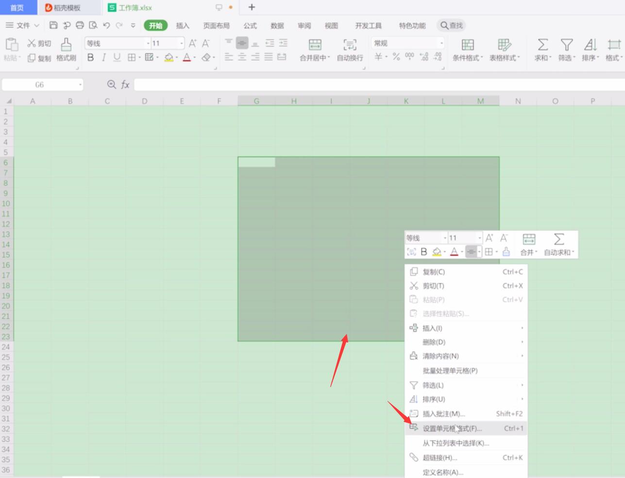Click the Filter (筛选) funnel in ribbon
The height and width of the screenshot is (478, 625).
click(x=566, y=45)
